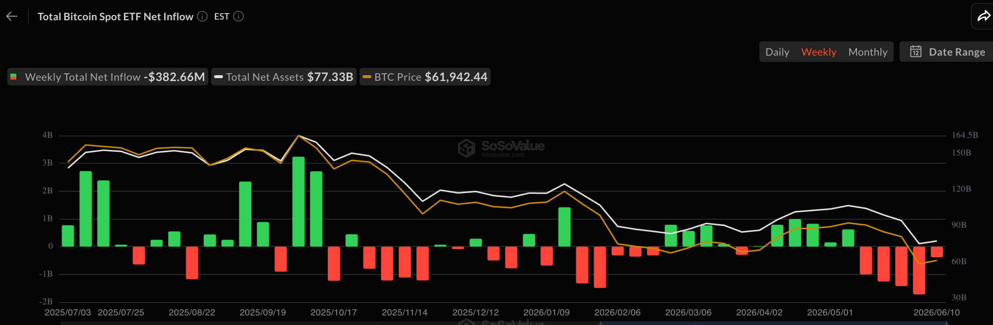Click the deepest red bar near chart's right end

click(x=919, y=270)
